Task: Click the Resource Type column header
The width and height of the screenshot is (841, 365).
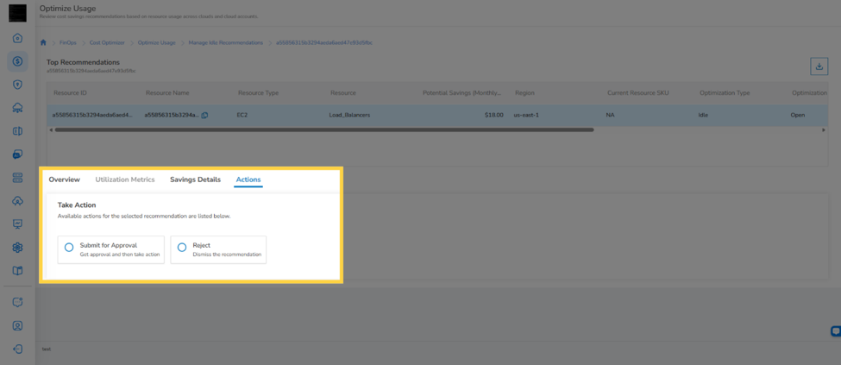Action: tap(259, 93)
